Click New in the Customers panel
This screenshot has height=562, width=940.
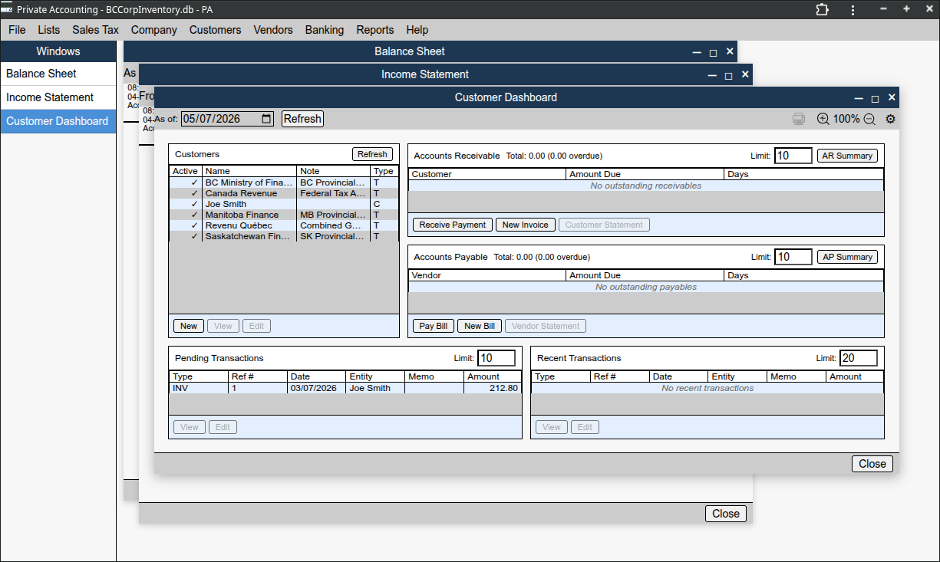pos(189,326)
